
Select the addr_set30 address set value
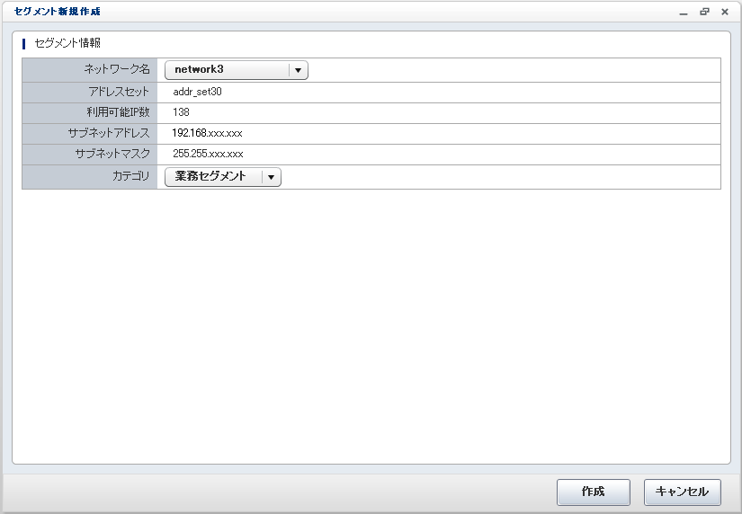point(197,92)
